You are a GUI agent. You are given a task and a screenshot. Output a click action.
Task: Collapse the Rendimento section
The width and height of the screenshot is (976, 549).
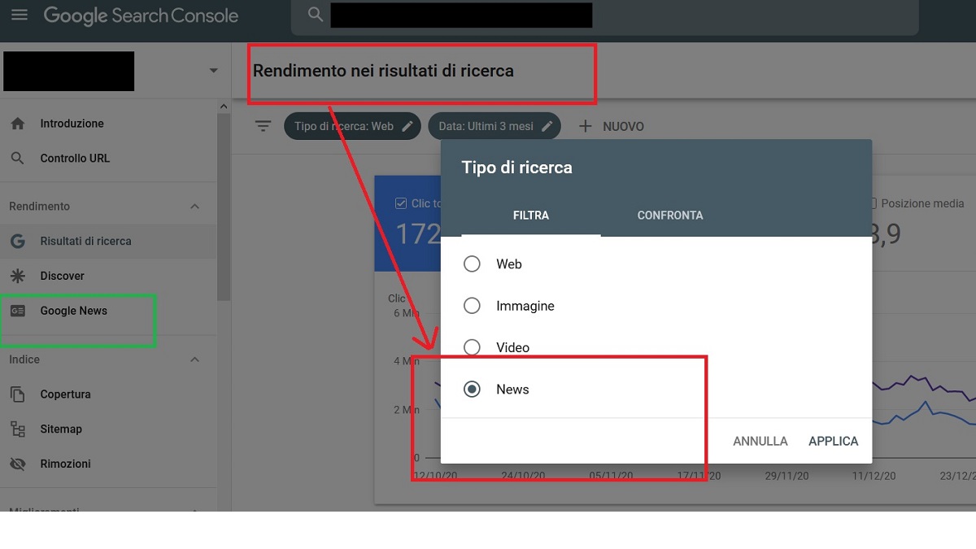194,207
